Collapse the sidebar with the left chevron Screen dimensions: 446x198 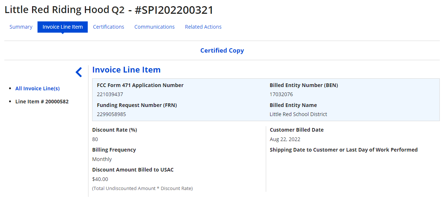pyautogui.click(x=79, y=72)
